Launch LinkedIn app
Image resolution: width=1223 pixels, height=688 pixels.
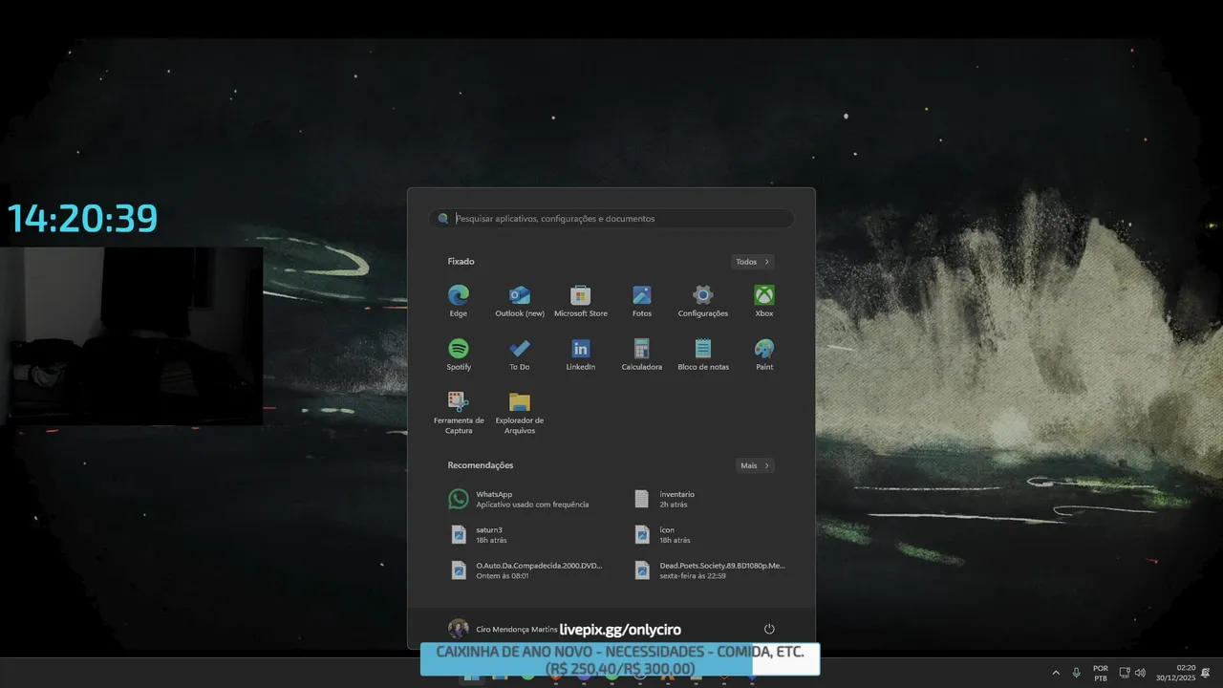click(581, 355)
